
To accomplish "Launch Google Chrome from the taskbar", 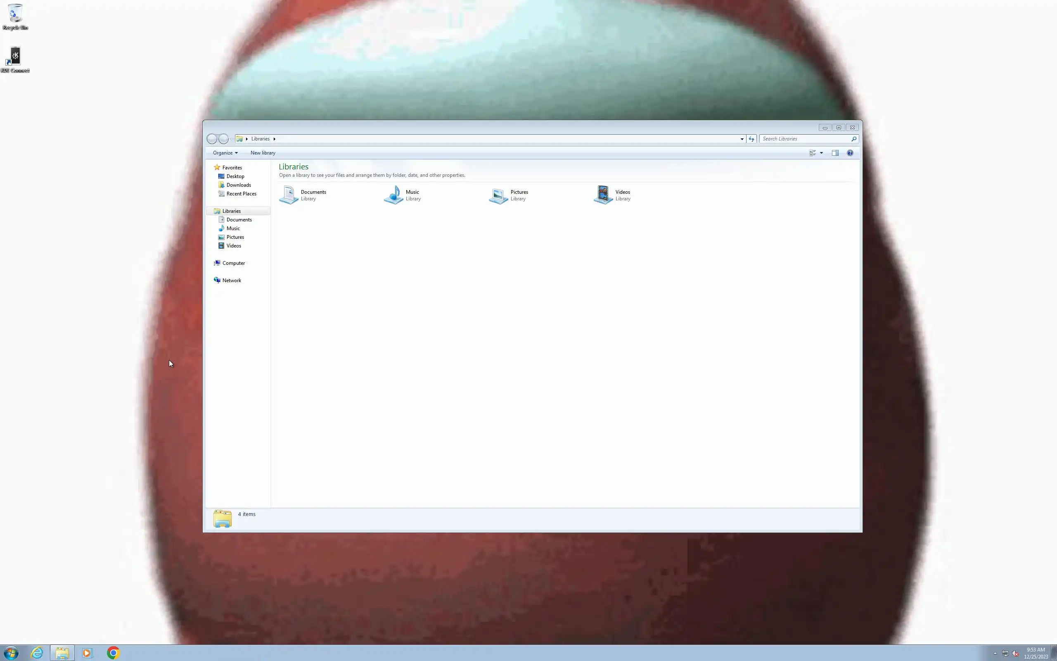I will pyautogui.click(x=113, y=653).
